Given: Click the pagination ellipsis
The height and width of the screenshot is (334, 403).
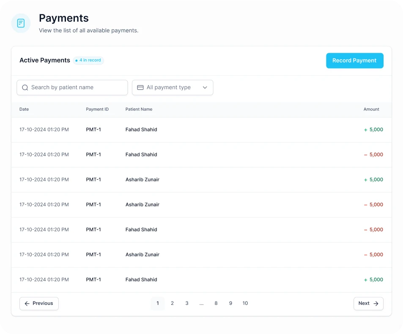Looking at the screenshot, I should coord(201,304).
